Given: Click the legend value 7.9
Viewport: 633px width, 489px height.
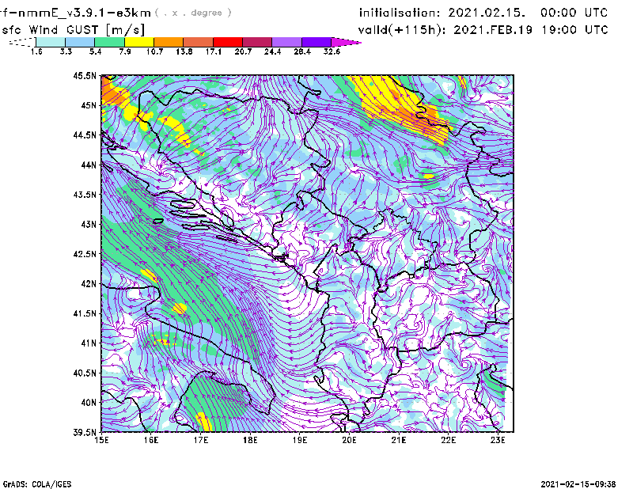Looking at the screenshot, I should click(125, 51).
